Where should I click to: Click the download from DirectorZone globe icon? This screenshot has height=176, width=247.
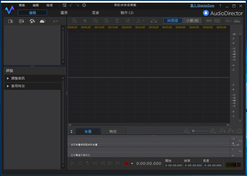click(x=32, y=21)
